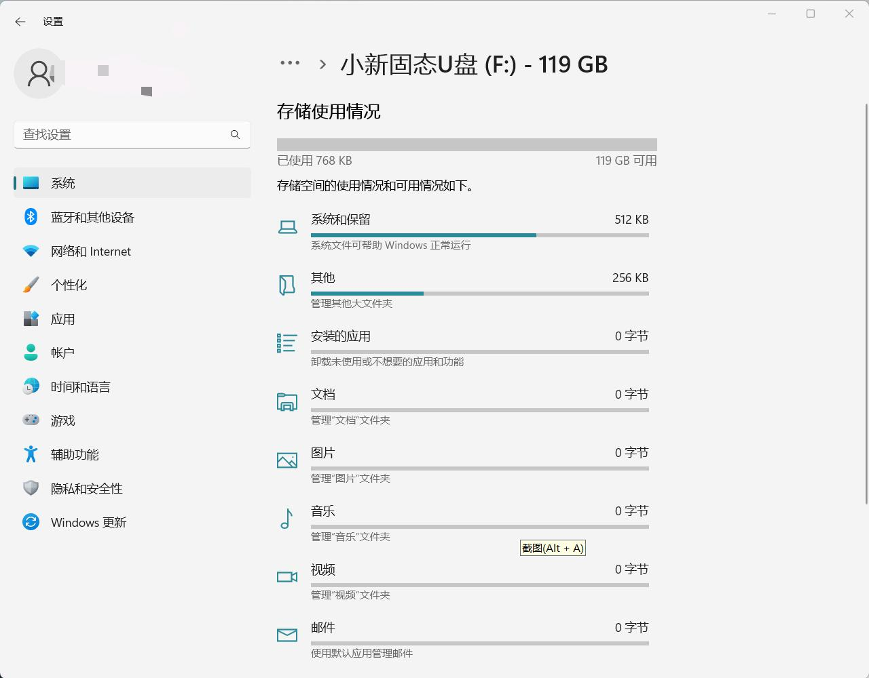
Task: Click the 查找设置 search field
Action: coord(132,134)
